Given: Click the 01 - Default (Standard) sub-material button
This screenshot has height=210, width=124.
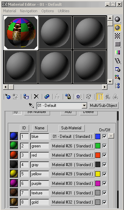Looking at the screenshot, I should tap(72, 136).
